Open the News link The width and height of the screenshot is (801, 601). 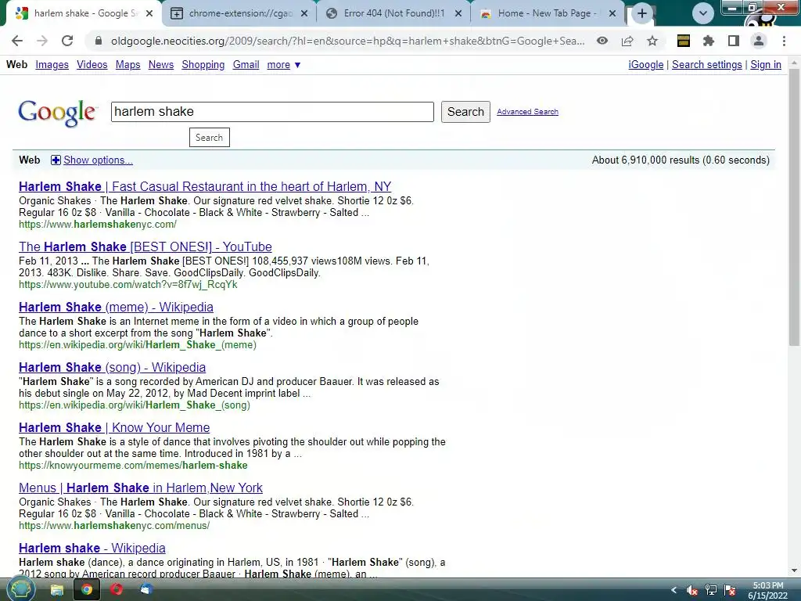pyautogui.click(x=161, y=64)
